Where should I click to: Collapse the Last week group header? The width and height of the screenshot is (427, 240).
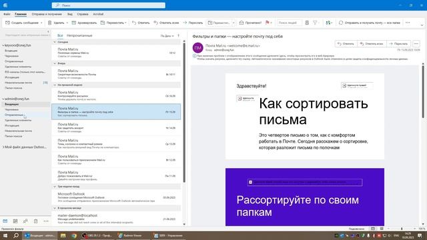pos(55,85)
